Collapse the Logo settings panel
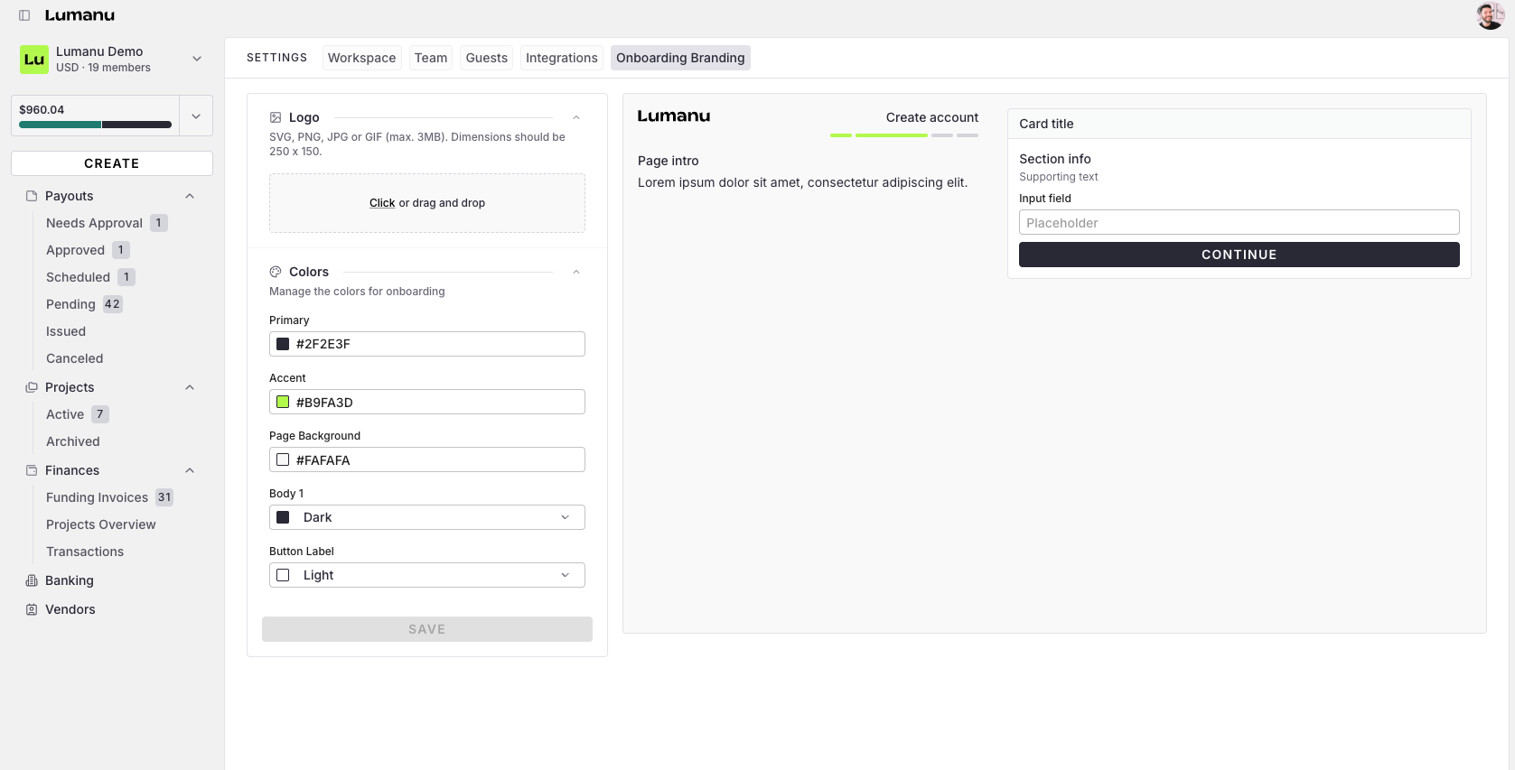Image resolution: width=1515 pixels, height=770 pixels. pos(576,117)
